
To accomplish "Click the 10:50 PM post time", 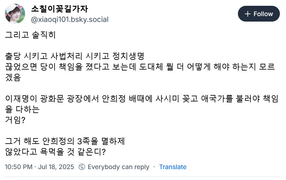I will [x=19, y=167].
